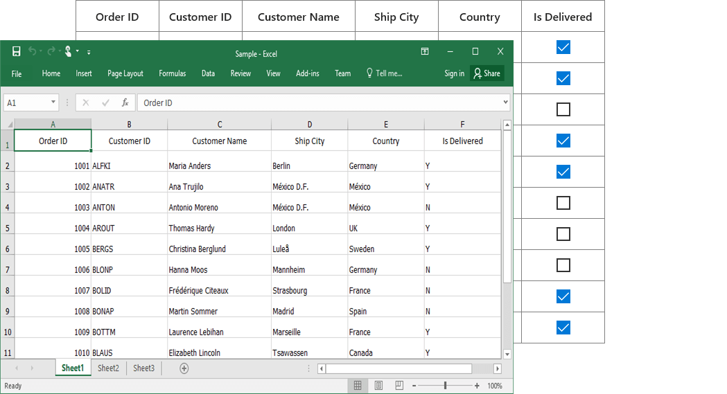Uncheck second Is Delivered checkbox in grid
The width and height of the screenshot is (727, 394).
563,78
